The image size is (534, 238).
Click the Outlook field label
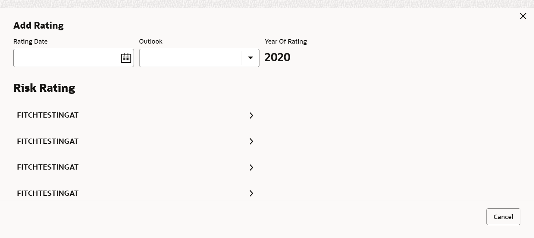(x=151, y=42)
